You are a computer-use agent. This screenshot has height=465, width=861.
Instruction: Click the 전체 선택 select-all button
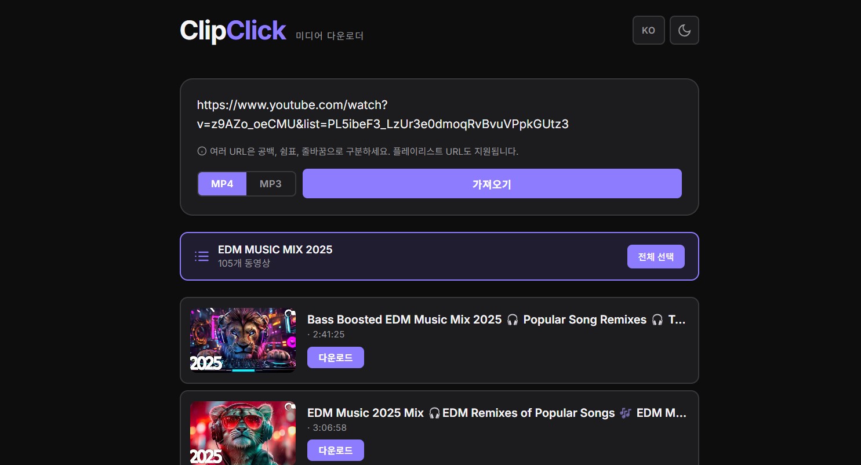(656, 256)
